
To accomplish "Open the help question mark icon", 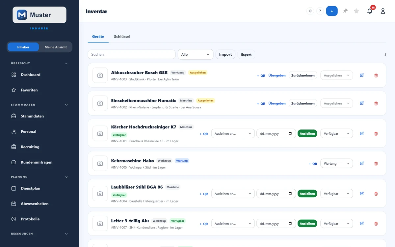I will (x=320, y=11).
